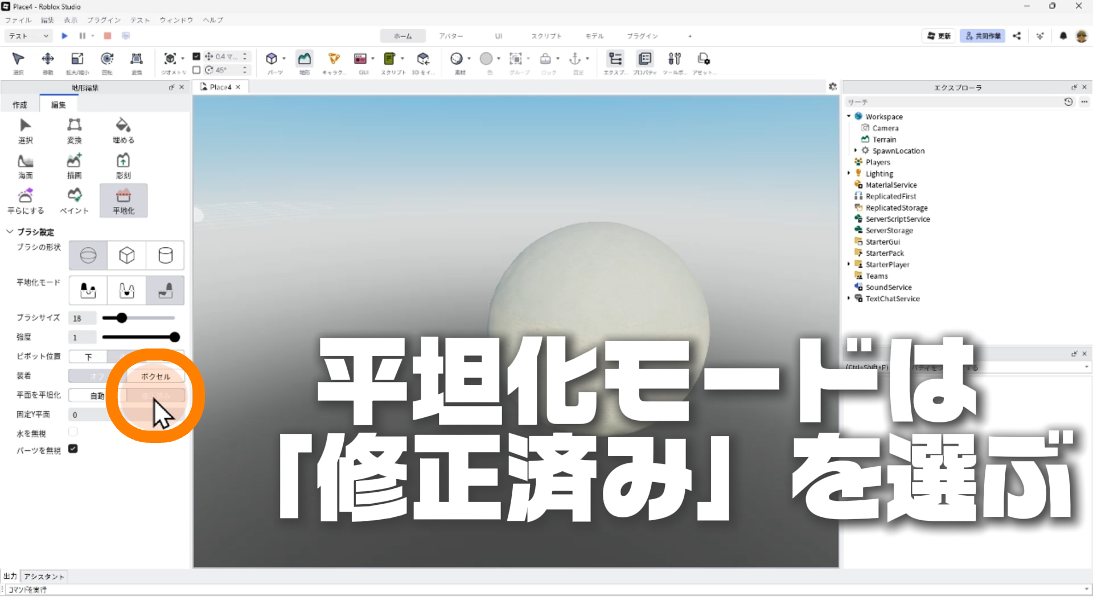Click the ブラシサイズ slider handle
Image resolution: width=1093 pixels, height=614 pixels.
point(122,318)
